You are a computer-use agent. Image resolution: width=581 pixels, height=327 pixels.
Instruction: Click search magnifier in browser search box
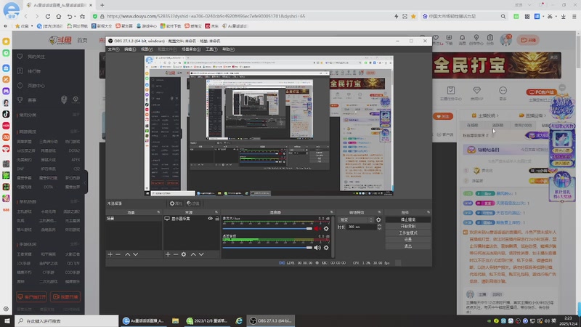point(503,16)
